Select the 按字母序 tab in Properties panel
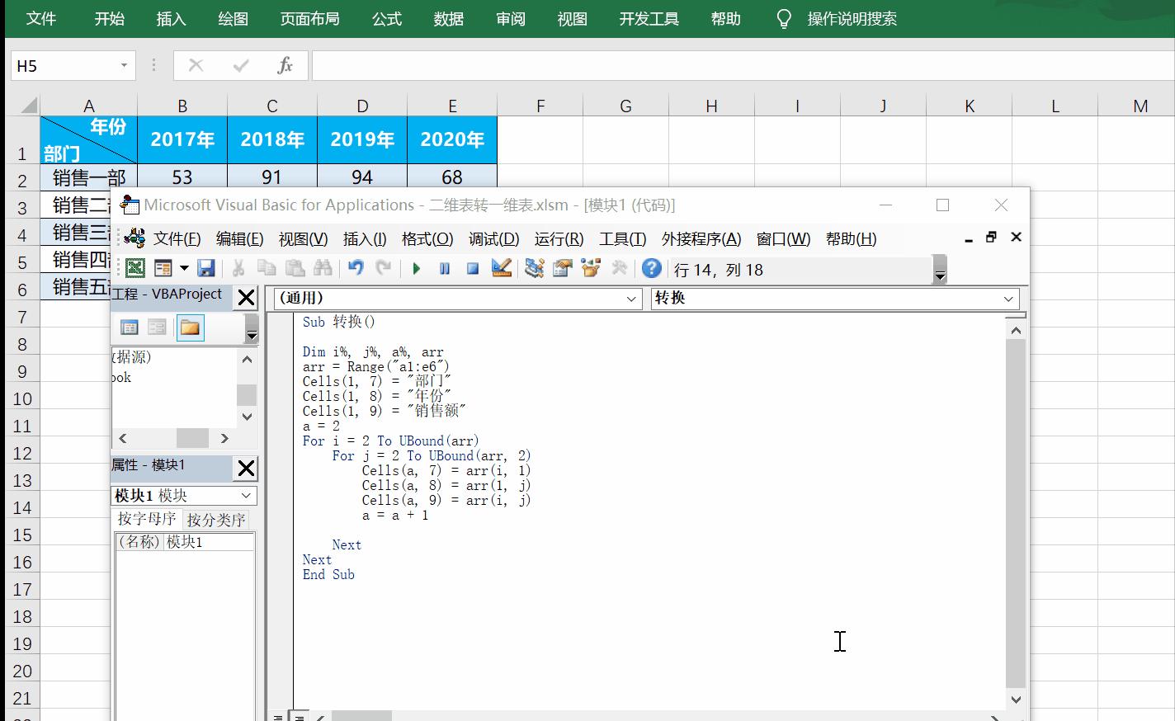This screenshot has height=721, width=1175. (147, 519)
